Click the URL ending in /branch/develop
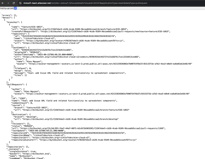 pos(66,119)
